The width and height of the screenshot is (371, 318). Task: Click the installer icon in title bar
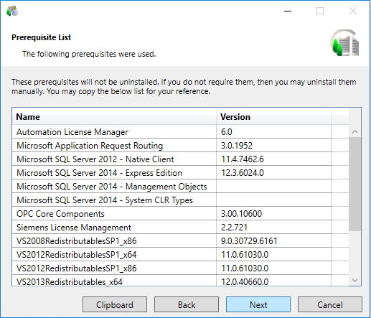click(12, 11)
